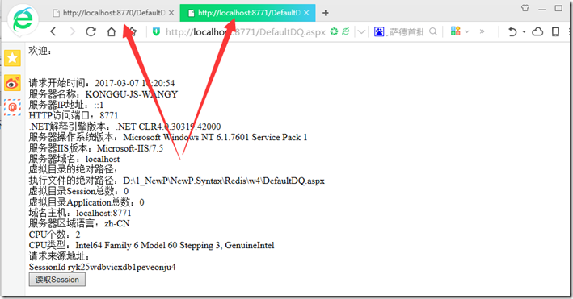Open a new tab with plus
Viewport: 573px width, 299px height.
(x=325, y=13)
